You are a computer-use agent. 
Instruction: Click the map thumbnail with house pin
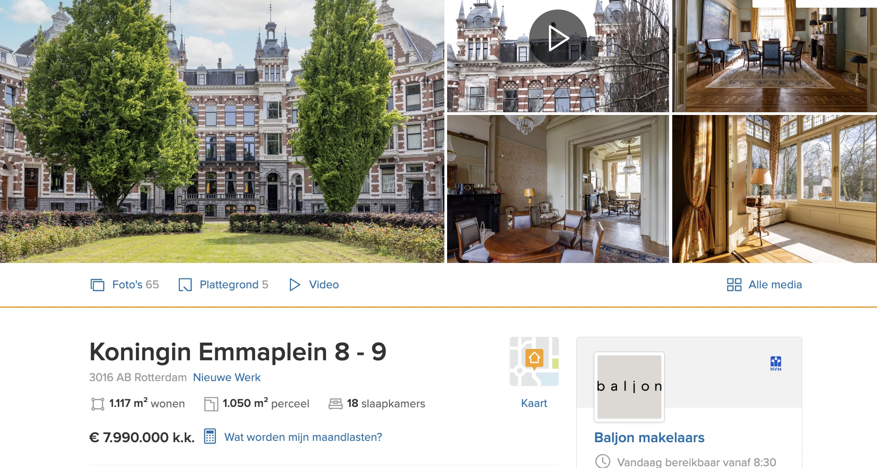534,361
